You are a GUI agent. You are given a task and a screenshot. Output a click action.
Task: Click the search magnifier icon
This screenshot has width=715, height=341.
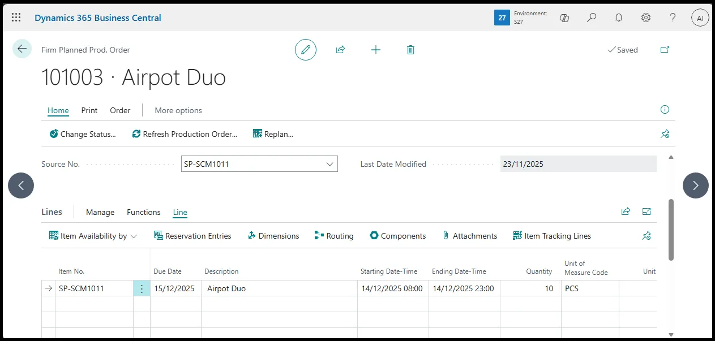592,18
